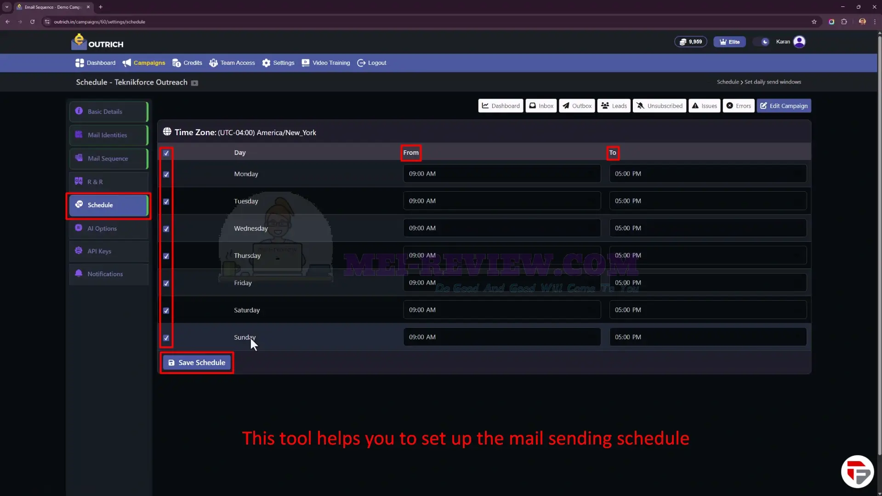Screen dimensions: 882x496
Task: Open the campaign Outbox button
Action: click(x=577, y=106)
